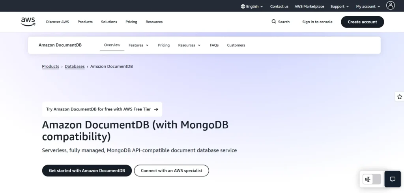Image resolution: width=404 pixels, height=193 pixels.
Task: Expand the My account dropdown
Action: (368, 6)
